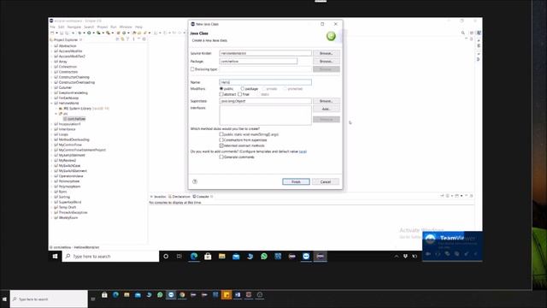Open File Explorer on the remote desktop taskbar

click(222, 257)
